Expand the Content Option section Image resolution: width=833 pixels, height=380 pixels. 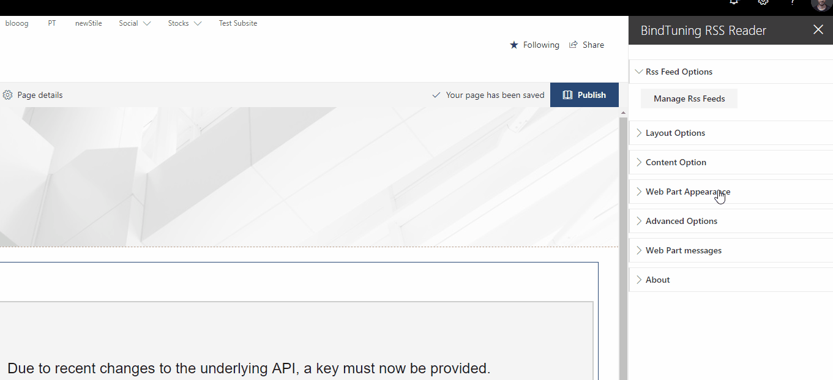click(731, 162)
